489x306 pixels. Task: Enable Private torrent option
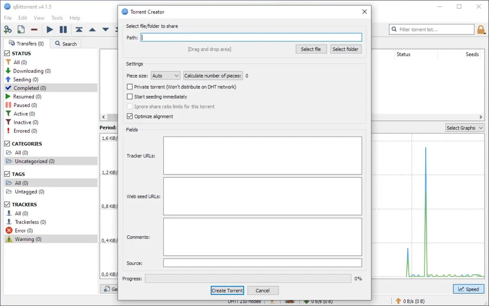coord(130,86)
